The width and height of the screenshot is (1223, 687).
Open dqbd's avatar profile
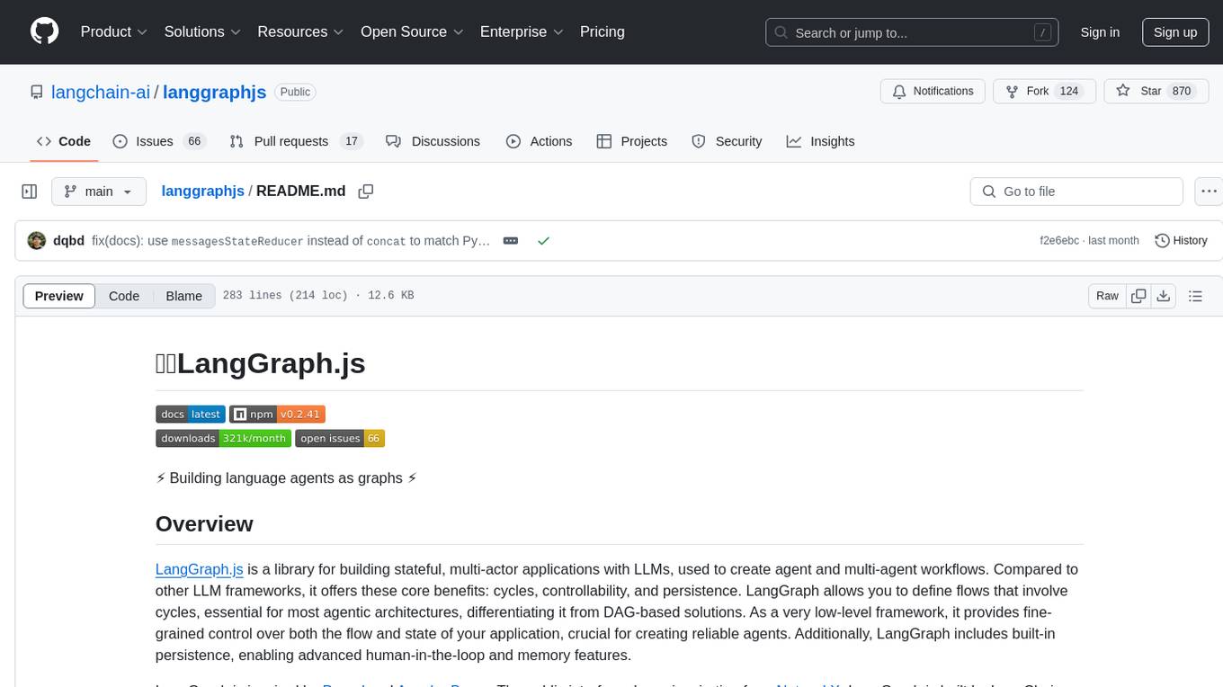pyautogui.click(x=37, y=240)
